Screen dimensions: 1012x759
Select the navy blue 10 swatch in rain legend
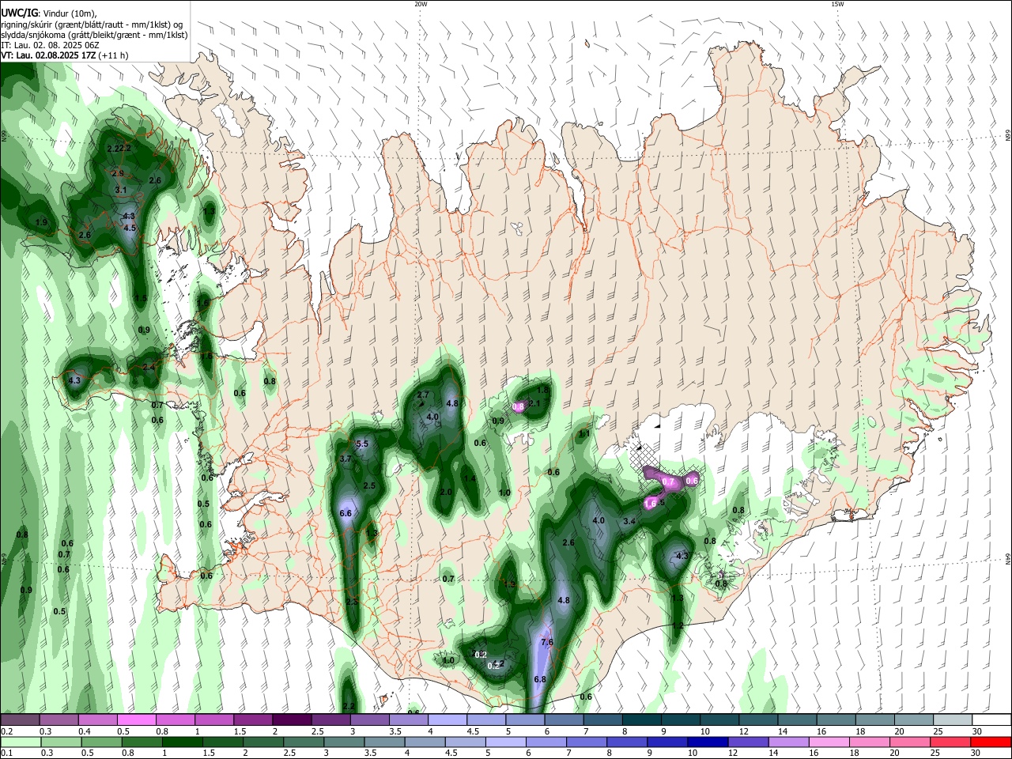(706, 742)
